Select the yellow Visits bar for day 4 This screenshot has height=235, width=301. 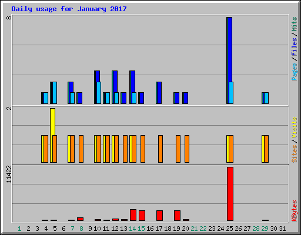(x=42, y=149)
